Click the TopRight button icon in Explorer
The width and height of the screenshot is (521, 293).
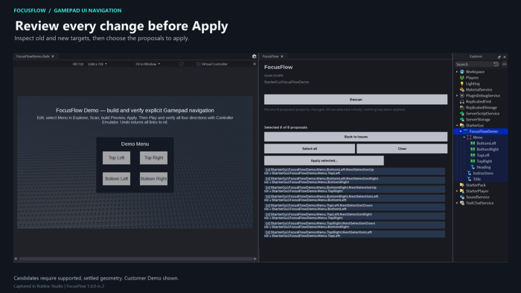(x=473, y=161)
